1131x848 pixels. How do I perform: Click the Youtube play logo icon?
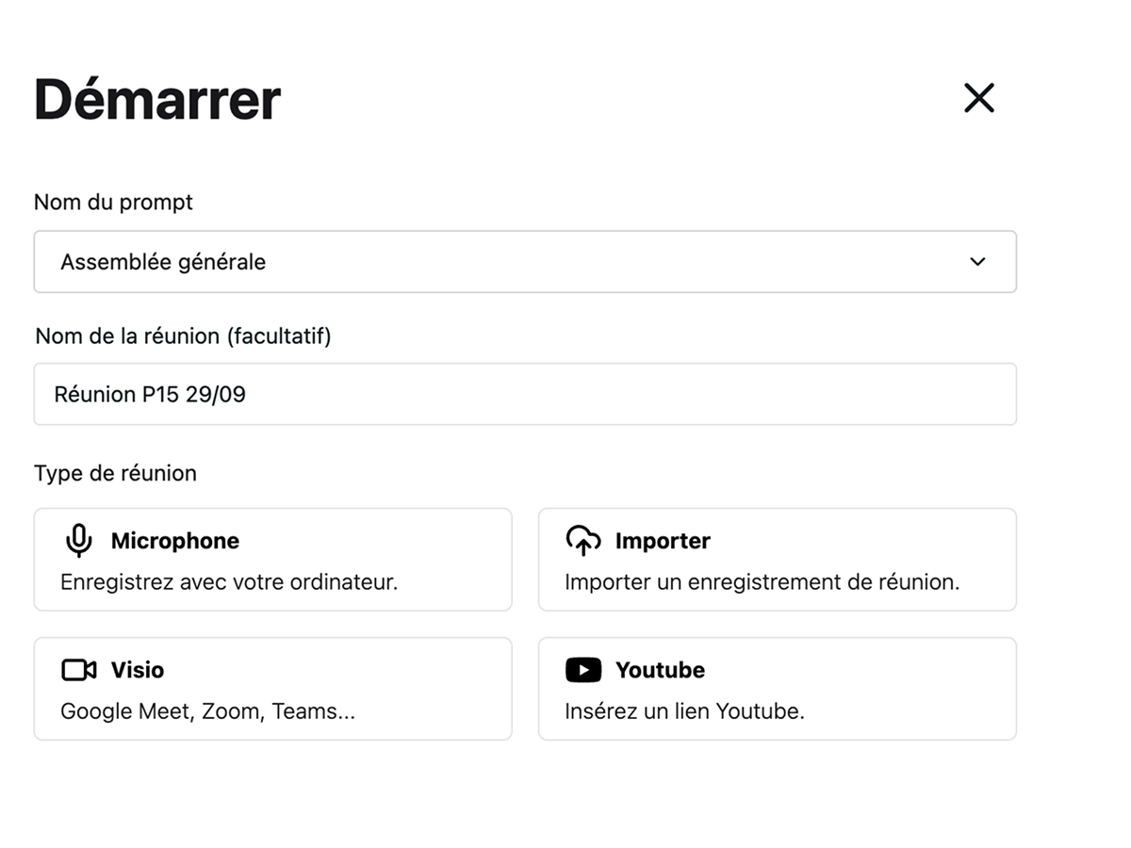583,670
